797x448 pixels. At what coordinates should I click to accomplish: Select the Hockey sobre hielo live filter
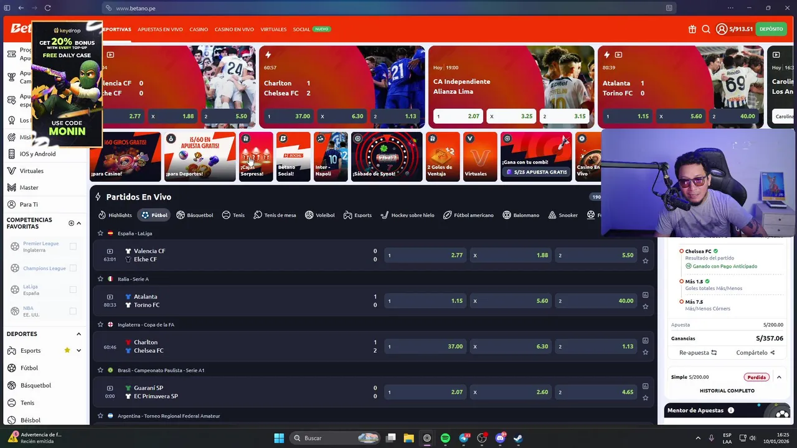tap(407, 215)
